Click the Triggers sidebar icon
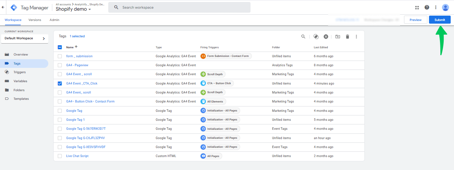Screen dimensions: 454x170 click(x=7, y=72)
